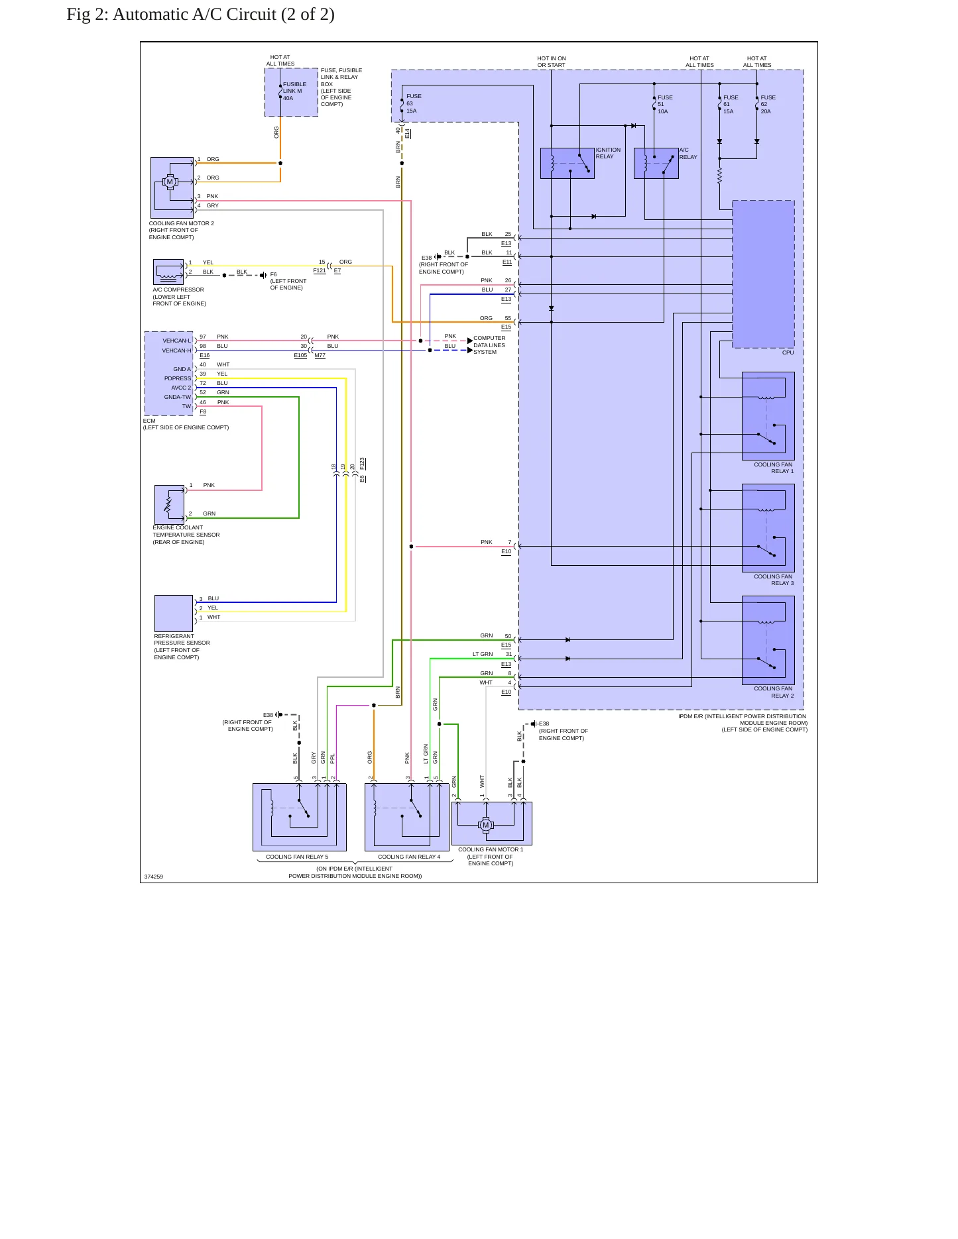Viewport: 958px width, 1239px height.
Task: Click the COOLING FAN MOTOR 1 label
Action: (491, 849)
